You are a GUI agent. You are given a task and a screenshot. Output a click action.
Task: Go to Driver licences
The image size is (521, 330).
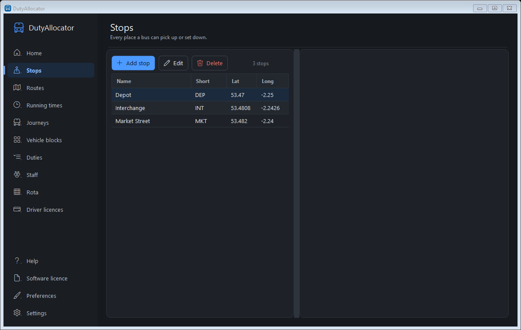tap(51, 210)
